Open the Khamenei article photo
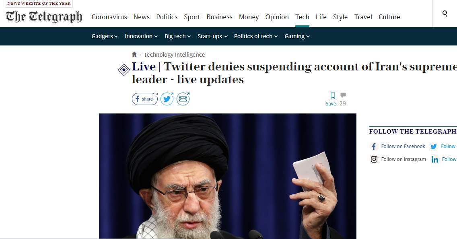Viewport: 457px width, 239px height. point(228,176)
